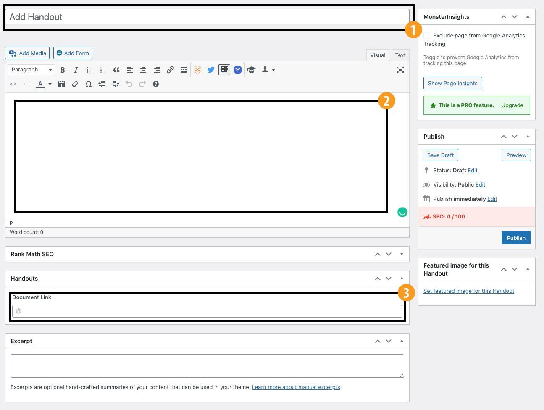Toggle paste as text mode
Screen dimensions: 544x410
click(62, 84)
